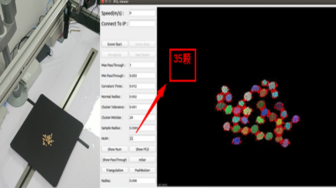
Task: Close the PCL viewer window
Action: click(103, 2)
